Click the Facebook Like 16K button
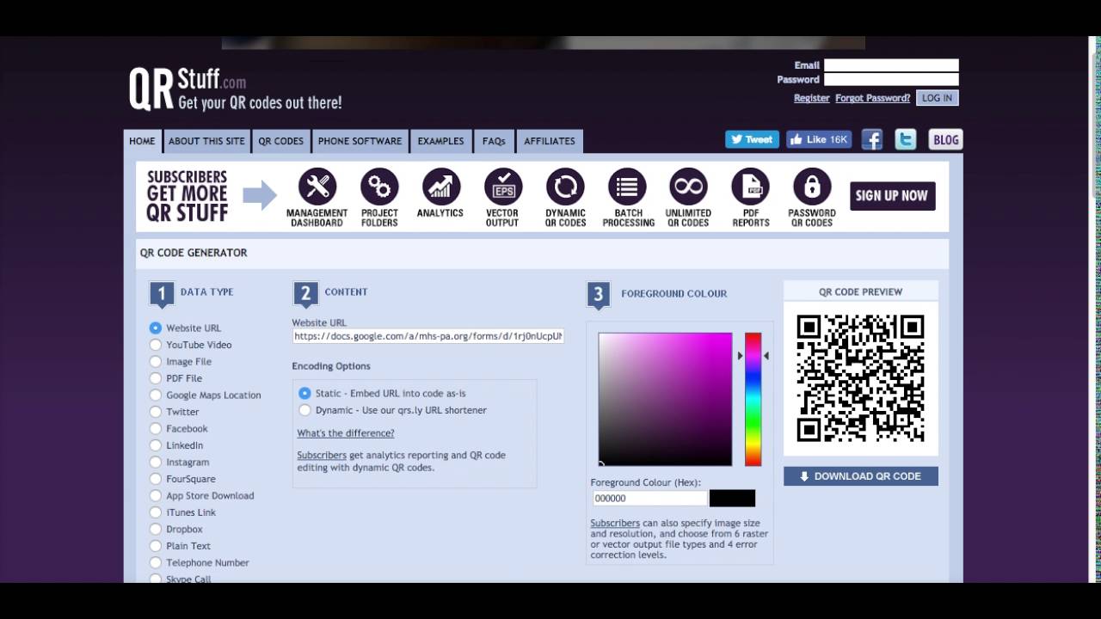 [819, 139]
